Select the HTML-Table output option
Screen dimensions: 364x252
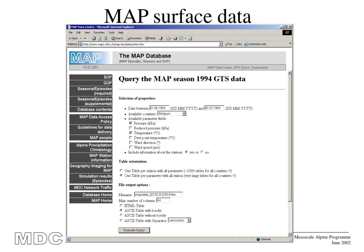click(121, 205)
